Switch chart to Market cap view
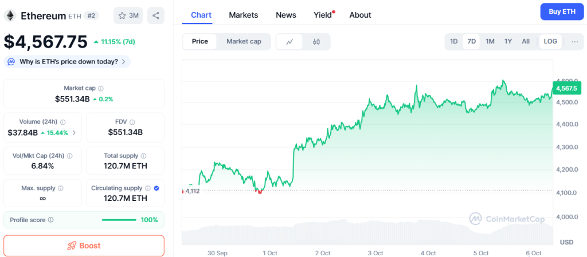This screenshot has width=587, height=257. (244, 41)
